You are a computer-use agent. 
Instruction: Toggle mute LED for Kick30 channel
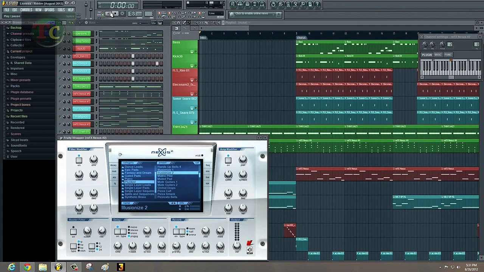pyautogui.click(x=59, y=49)
